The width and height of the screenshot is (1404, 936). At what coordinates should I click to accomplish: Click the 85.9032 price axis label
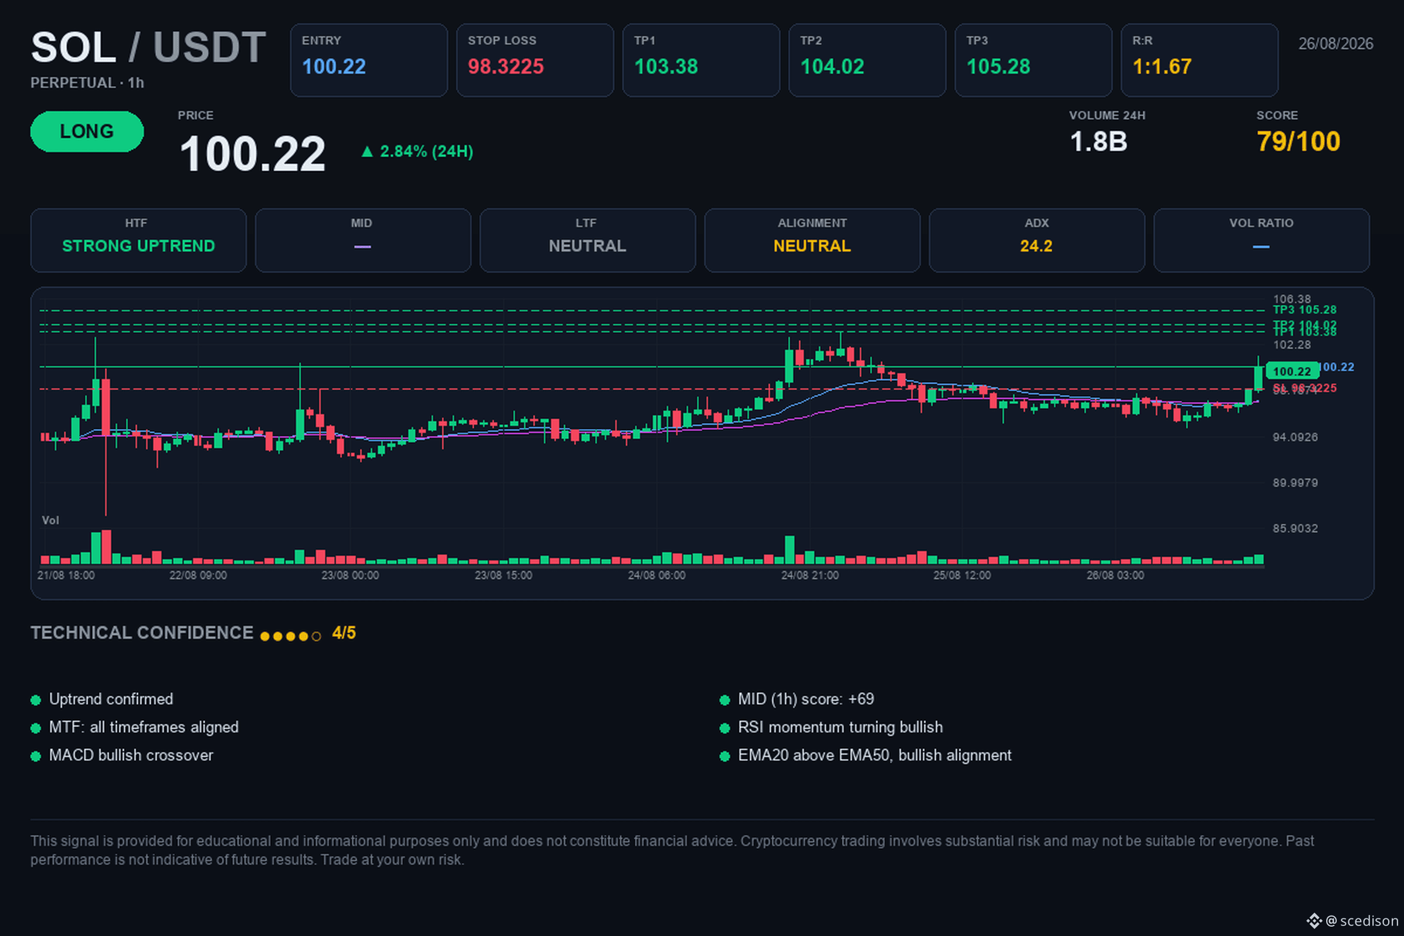coord(1295,528)
